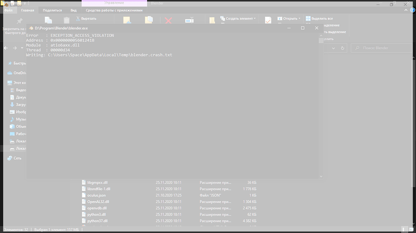Go back with Explorer's back arrow

pos(6,48)
